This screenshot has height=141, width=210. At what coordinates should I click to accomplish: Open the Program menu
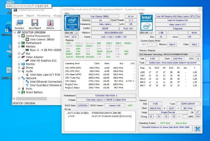[18, 16]
